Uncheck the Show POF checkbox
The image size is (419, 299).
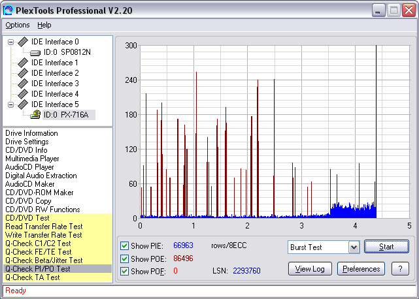[124, 271]
